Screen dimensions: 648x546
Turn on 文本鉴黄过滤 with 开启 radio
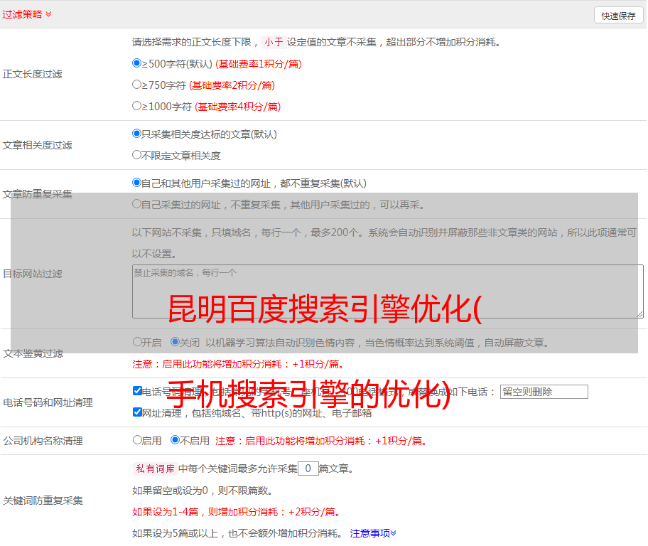click(137, 342)
